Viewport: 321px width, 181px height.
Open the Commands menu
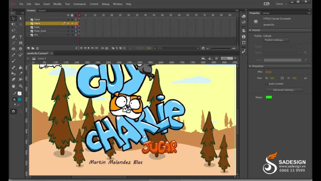[79, 4]
